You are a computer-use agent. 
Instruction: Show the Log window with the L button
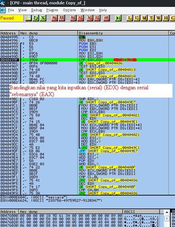pos(129,18)
